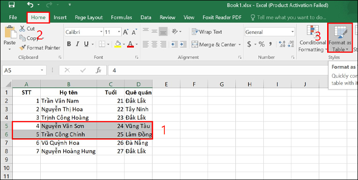This screenshot has width=358, height=180.
Task: Click the Middle Align icon
Action: pos(154,31)
